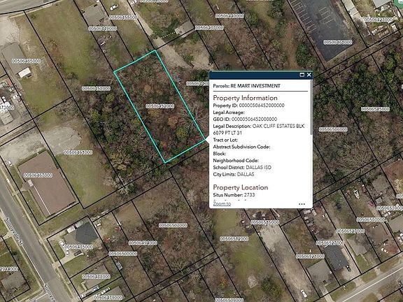Click the Zoom to link
403x302 pixels.
click(x=222, y=203)
